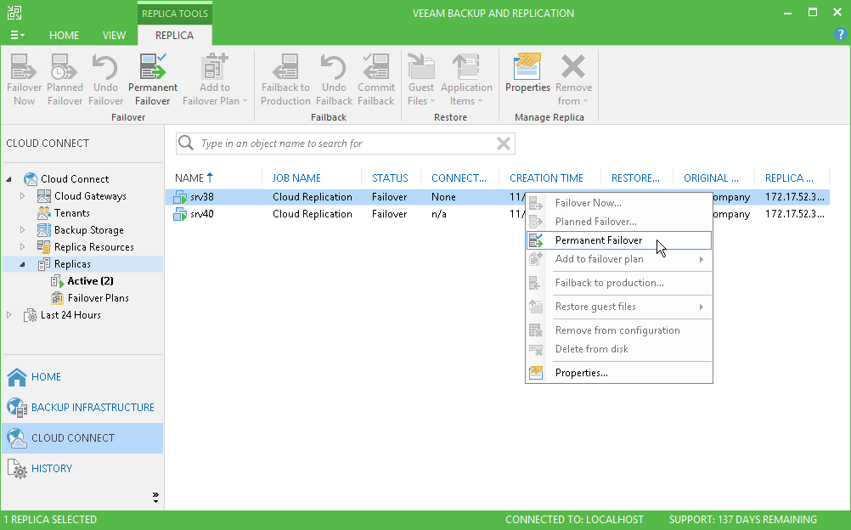Viewport: 851px width, 530px height.
Task: Select Failover Plans in the tree
Action: tap(99, 298)
